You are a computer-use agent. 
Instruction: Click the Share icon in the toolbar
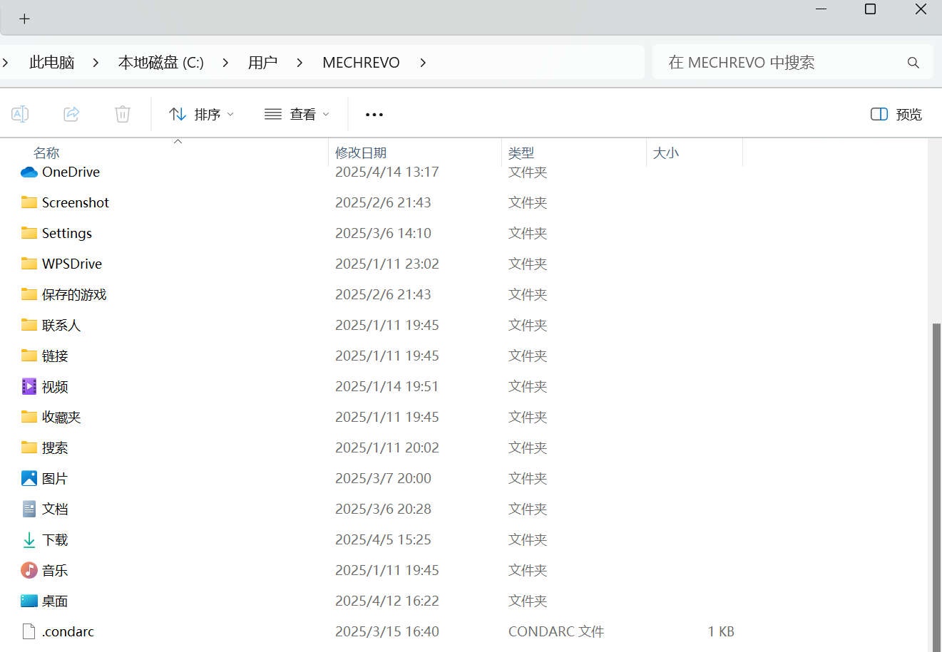(71, 114)
